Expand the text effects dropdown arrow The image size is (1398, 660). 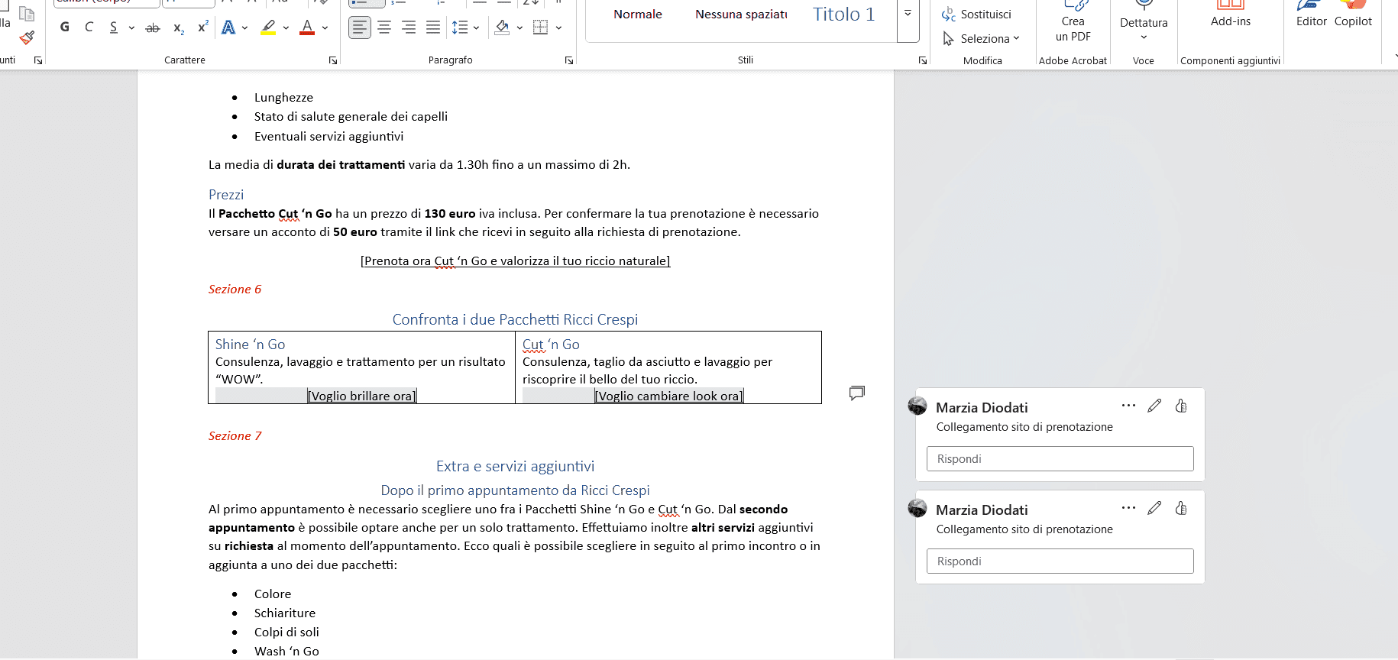point(244,27)
